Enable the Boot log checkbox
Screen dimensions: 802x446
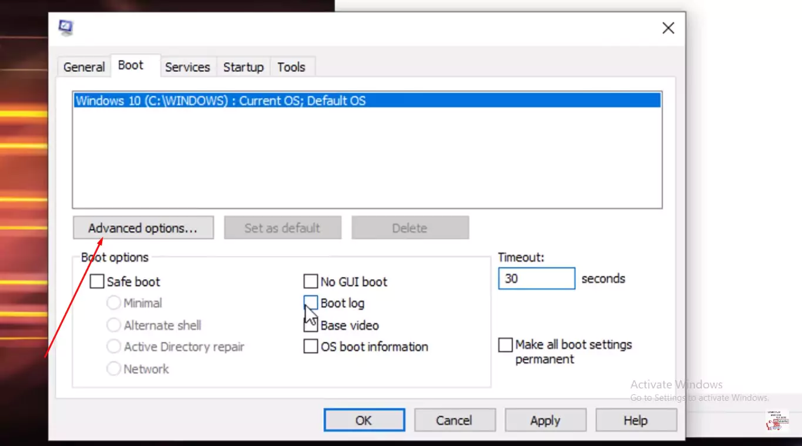point(310,303)
